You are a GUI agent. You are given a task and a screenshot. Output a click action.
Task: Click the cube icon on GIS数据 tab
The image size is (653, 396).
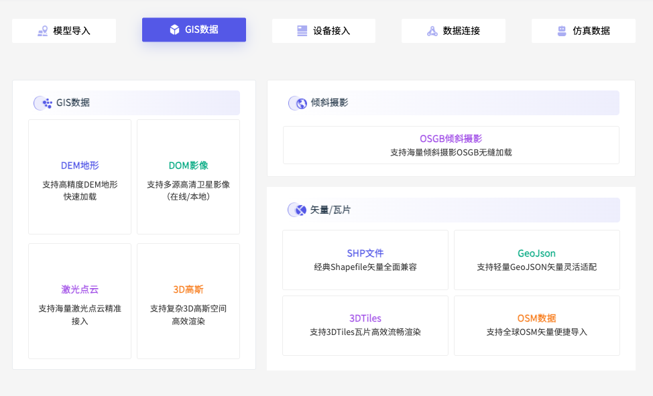[174, 29]
